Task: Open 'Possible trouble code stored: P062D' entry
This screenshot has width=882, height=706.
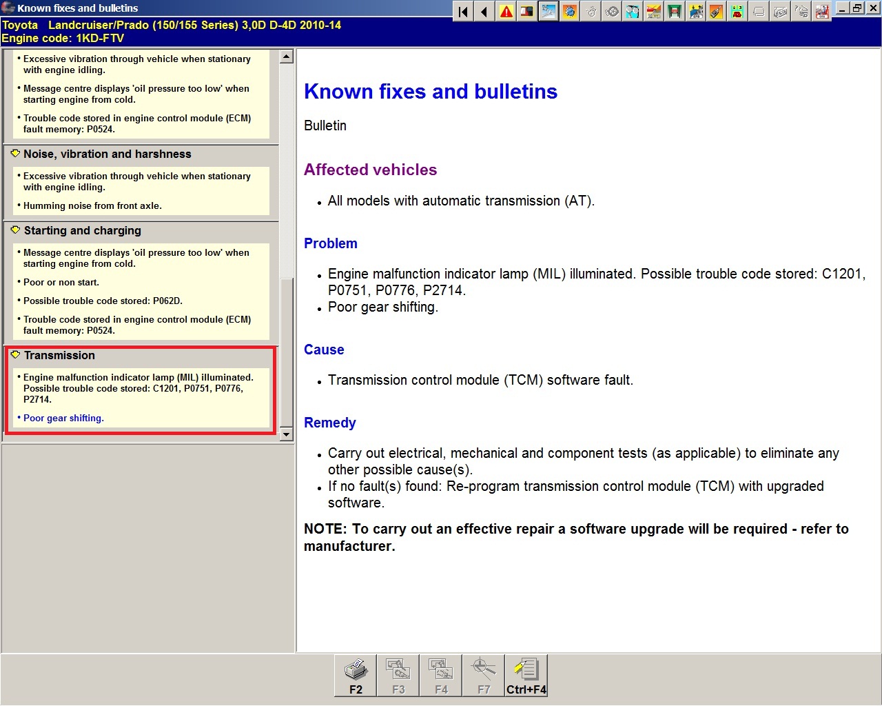Action: click(x=103, y=301)
